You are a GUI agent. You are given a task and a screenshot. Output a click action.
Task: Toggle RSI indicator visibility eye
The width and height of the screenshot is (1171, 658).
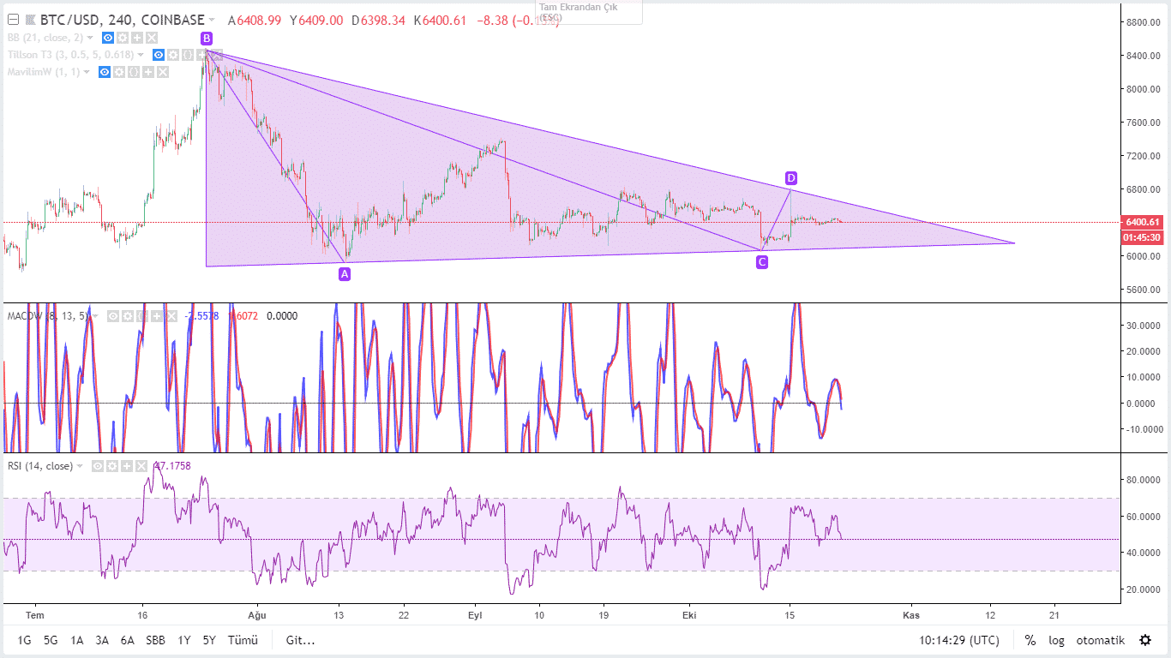[x=98, y=466]
